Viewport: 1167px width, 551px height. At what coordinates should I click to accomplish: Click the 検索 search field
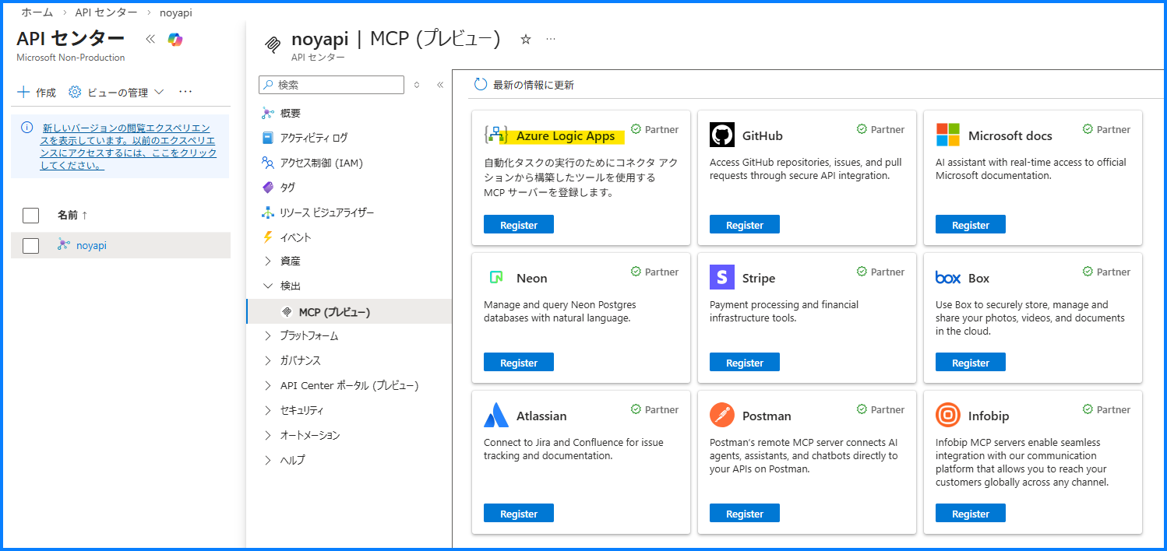pos(331,85)
